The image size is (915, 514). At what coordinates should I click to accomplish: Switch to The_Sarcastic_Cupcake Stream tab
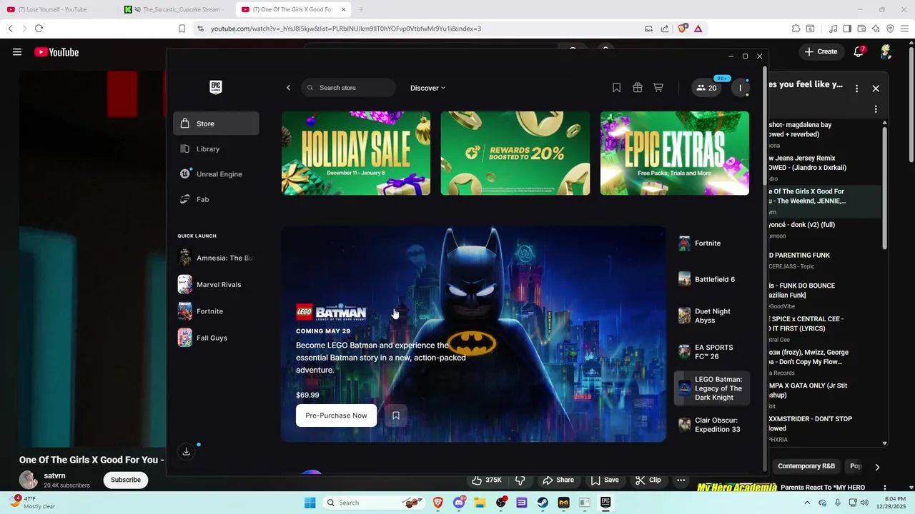coord(175,9)
